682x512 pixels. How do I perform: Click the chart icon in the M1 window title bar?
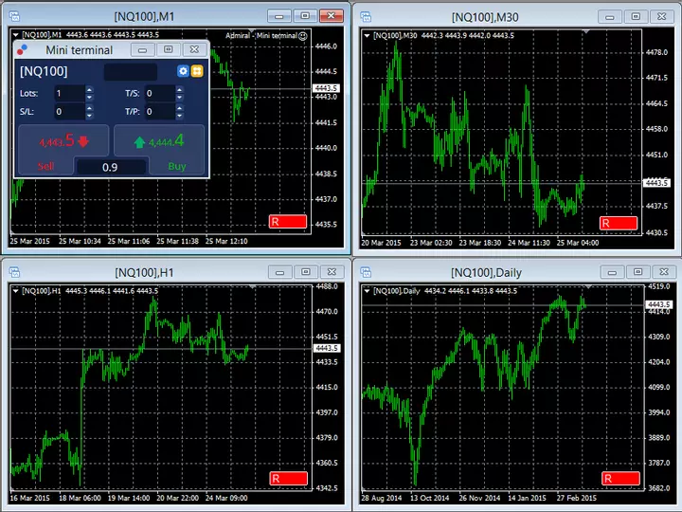pos(14,16)
